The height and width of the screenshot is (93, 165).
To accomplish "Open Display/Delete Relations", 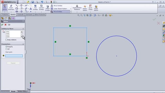I will pyautogui.click(x=77, y=7).
